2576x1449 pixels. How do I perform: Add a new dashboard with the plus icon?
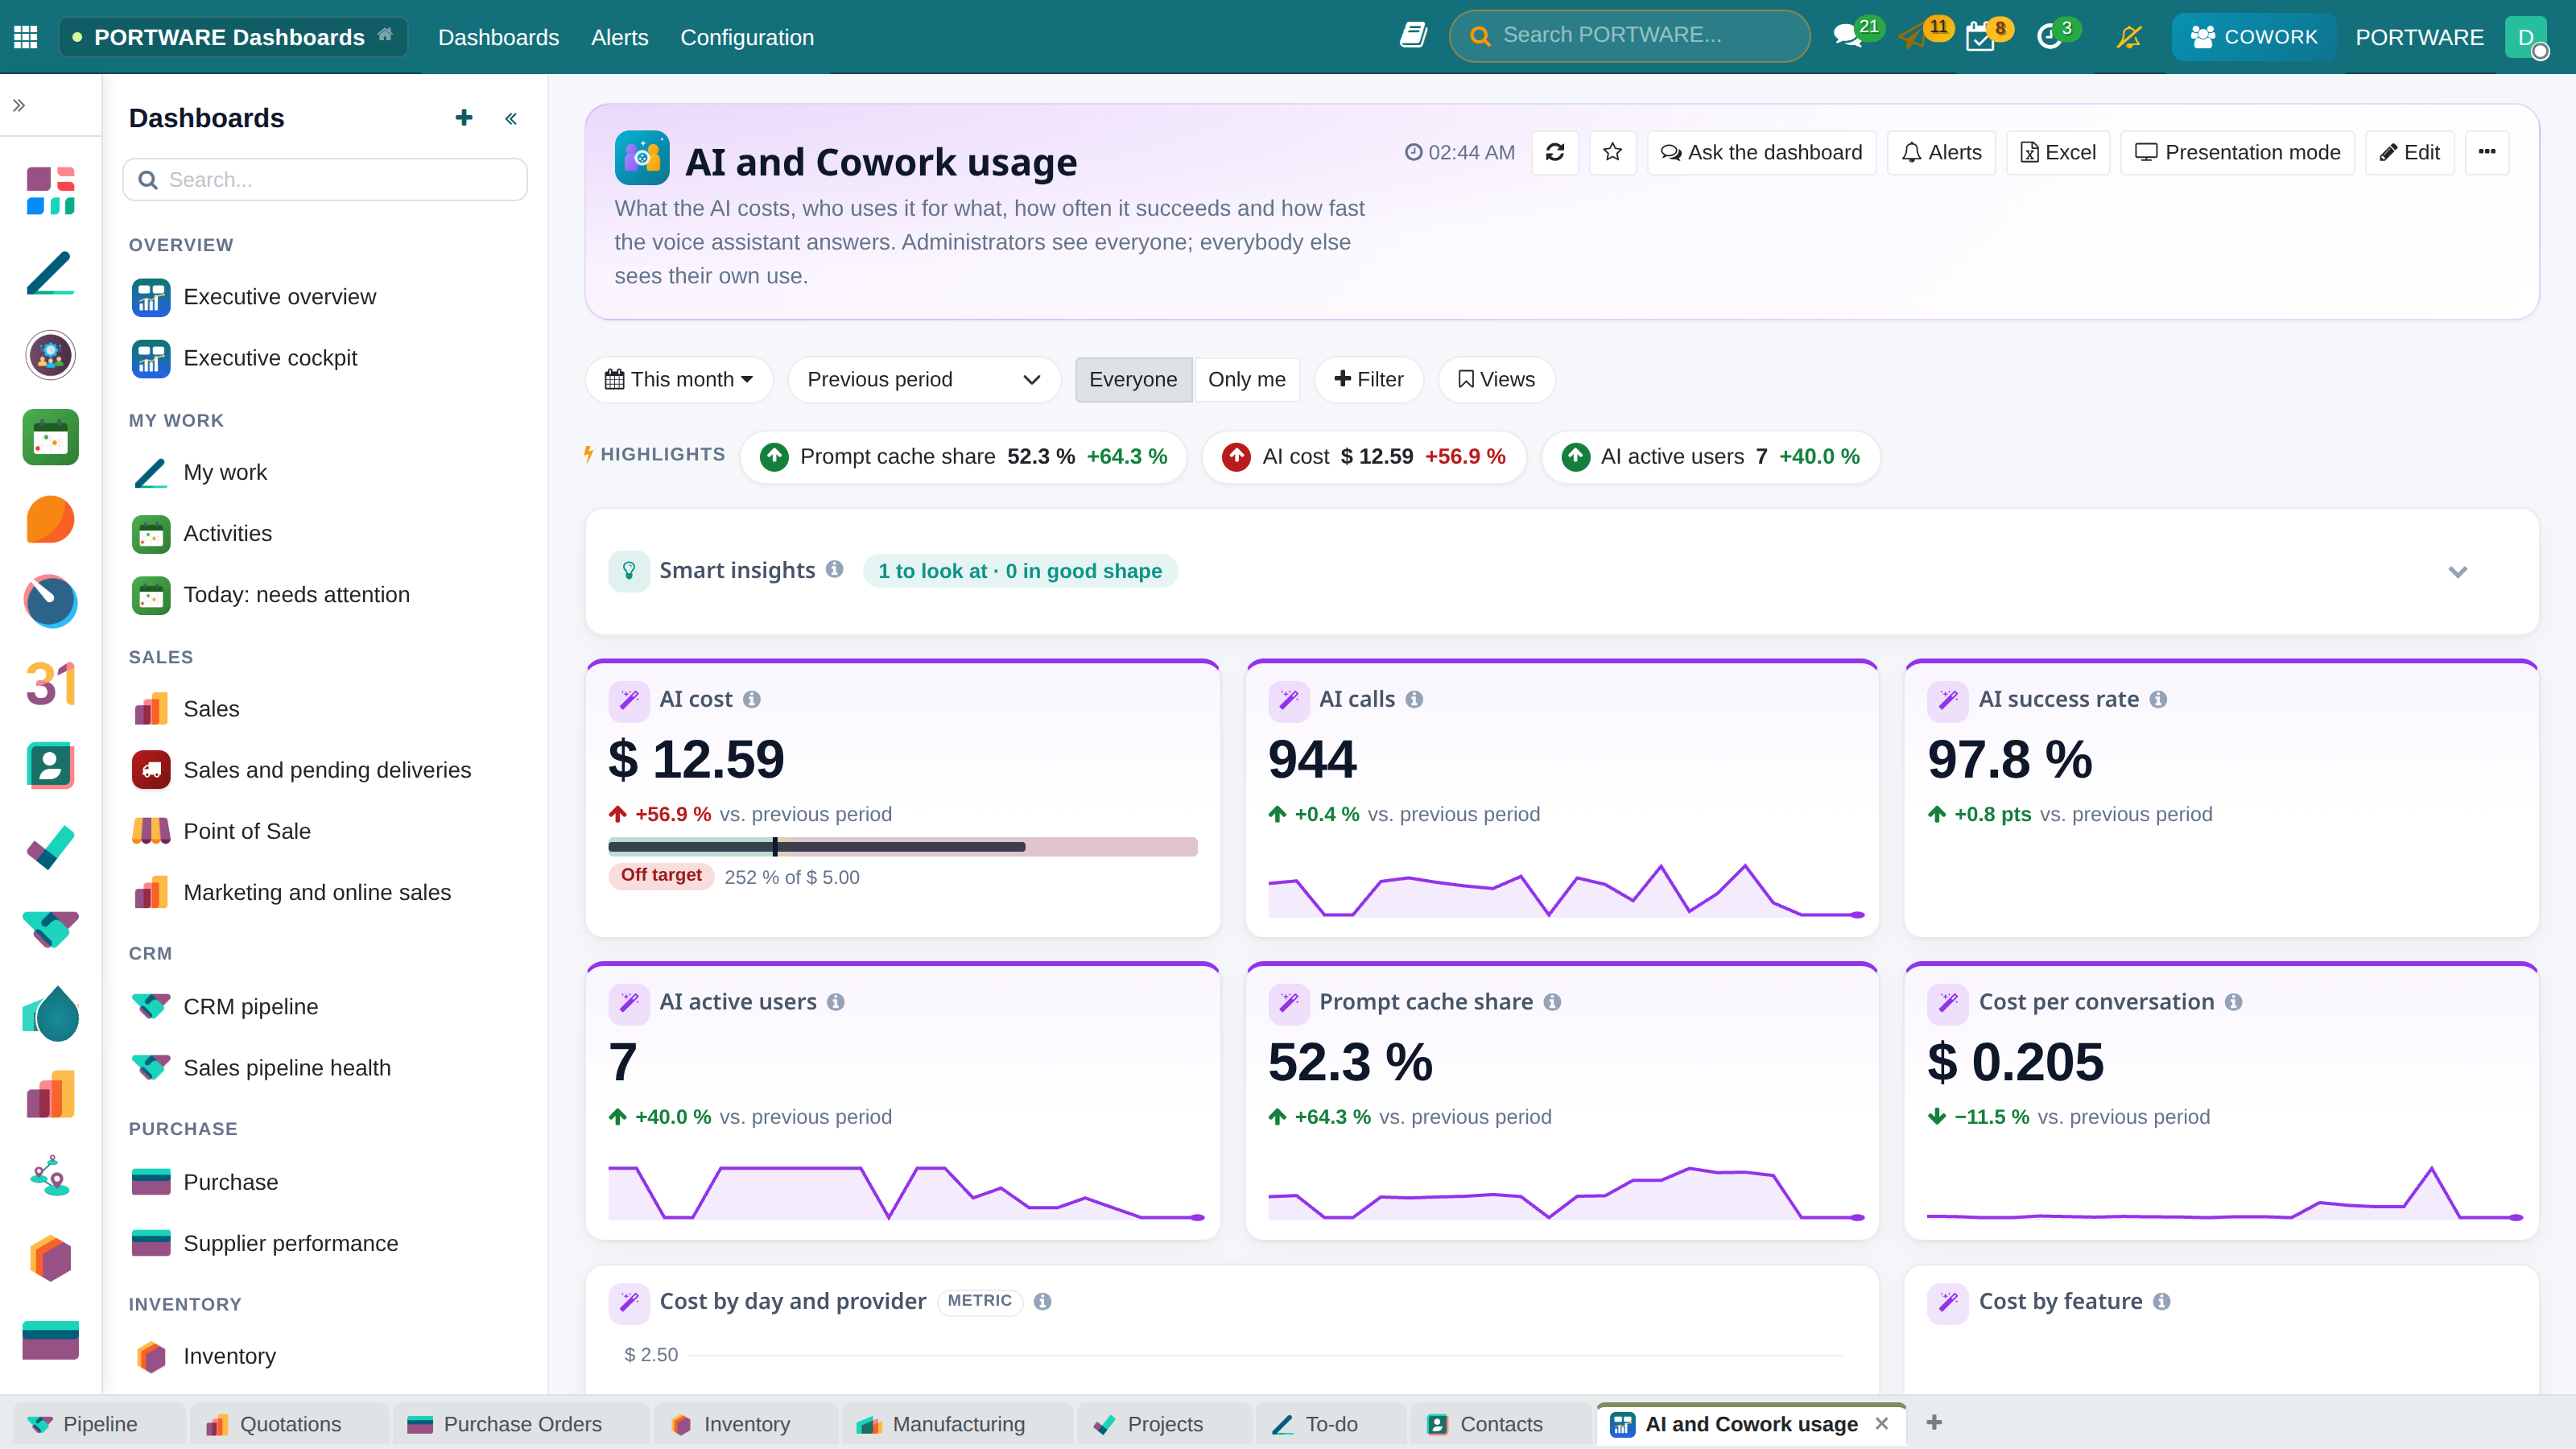tap(464, 118)
